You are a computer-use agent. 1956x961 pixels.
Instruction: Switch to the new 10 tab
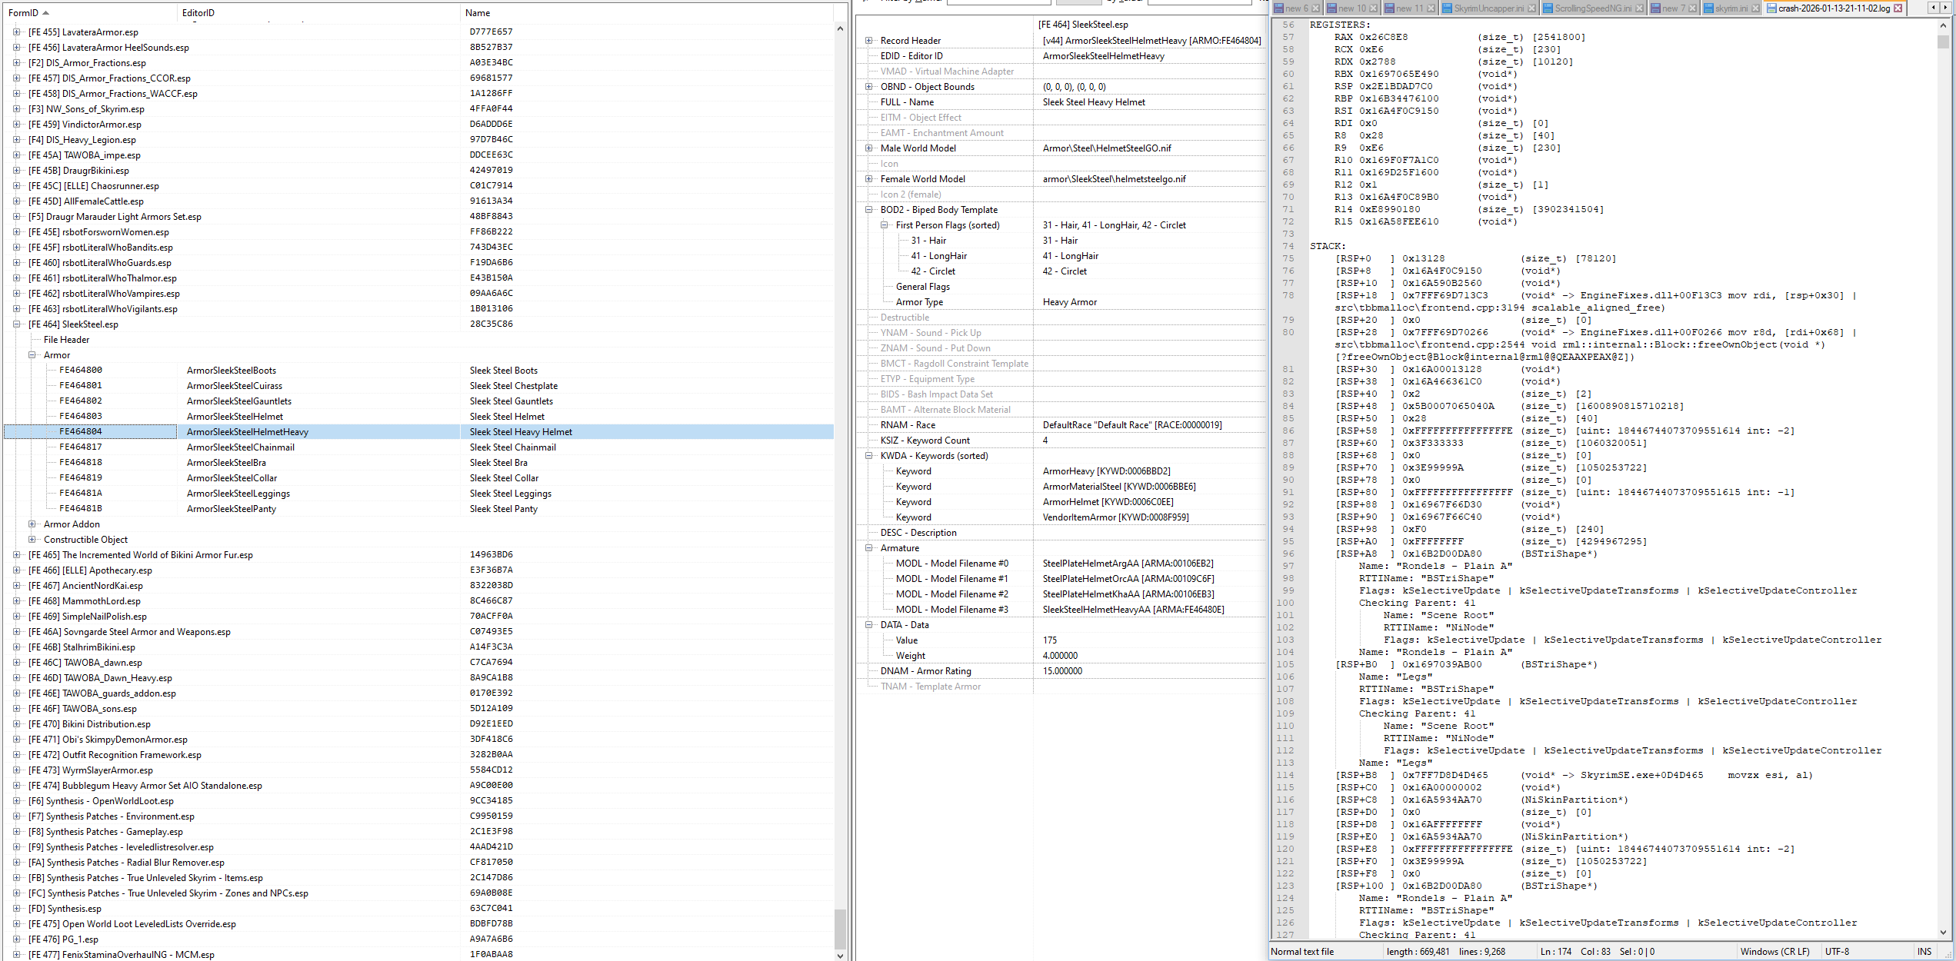[1351, 8]
